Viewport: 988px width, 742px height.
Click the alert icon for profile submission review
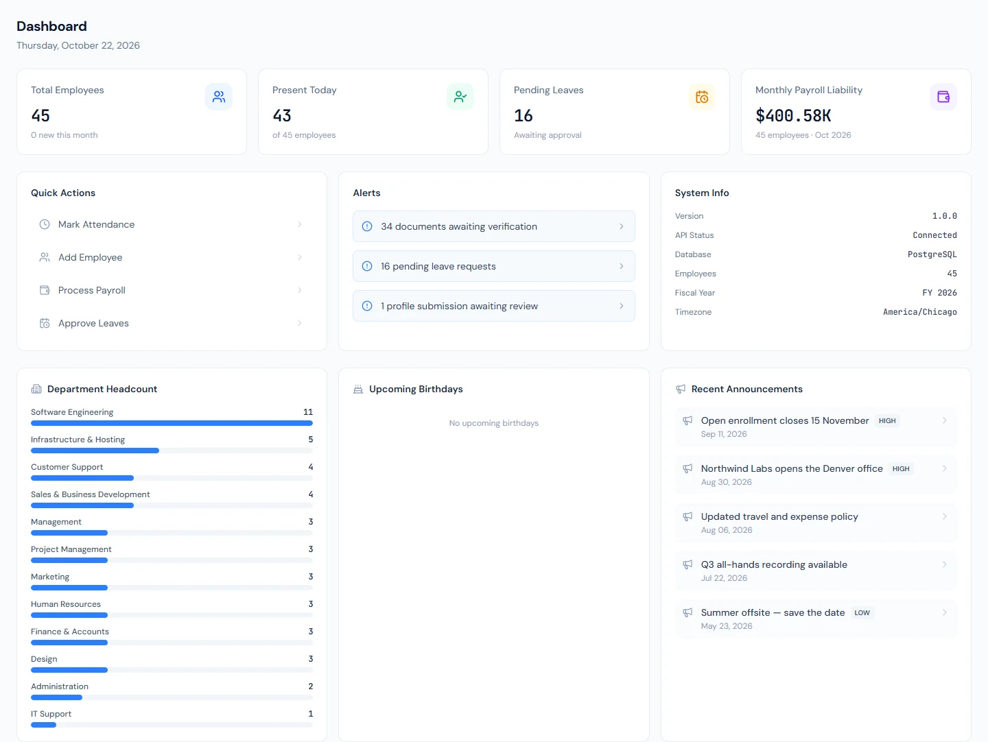click(367, 306)
